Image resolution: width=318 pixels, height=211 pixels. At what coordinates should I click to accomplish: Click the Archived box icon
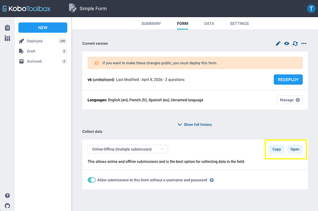(21, 61)
